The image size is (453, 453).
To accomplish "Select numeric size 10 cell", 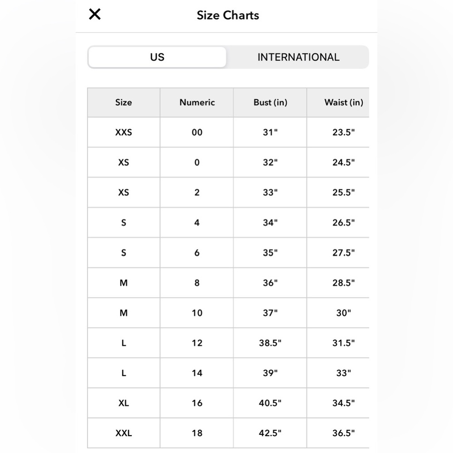I will (197, 313).
